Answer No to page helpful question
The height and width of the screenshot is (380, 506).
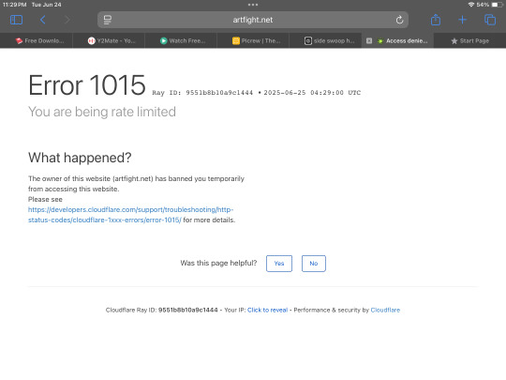click(x=314, y=264)
